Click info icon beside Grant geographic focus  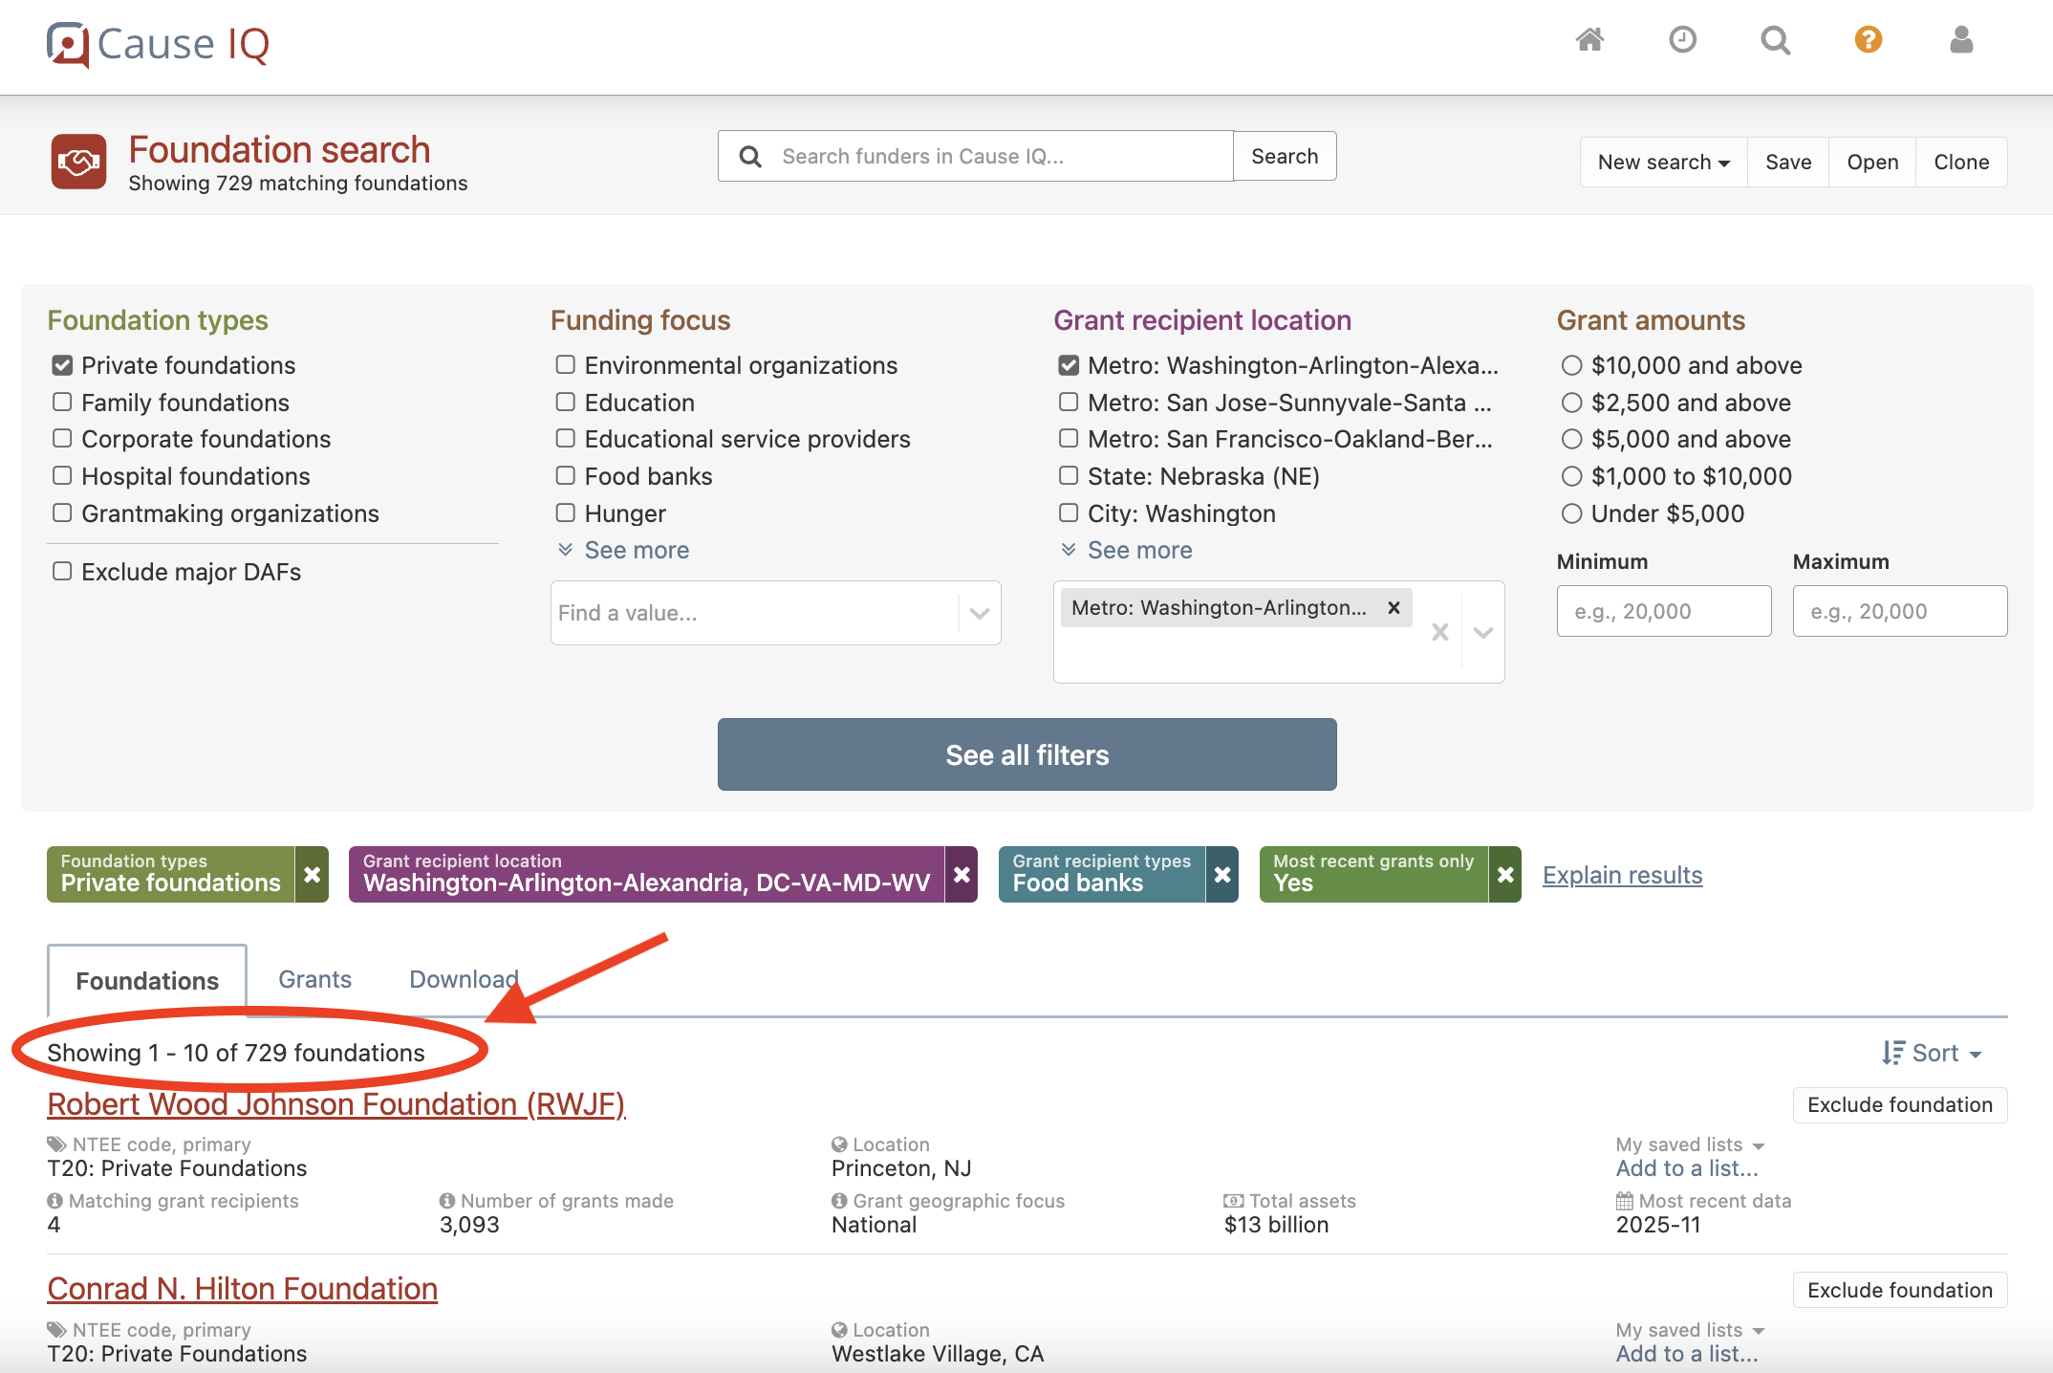point(839,1201)
